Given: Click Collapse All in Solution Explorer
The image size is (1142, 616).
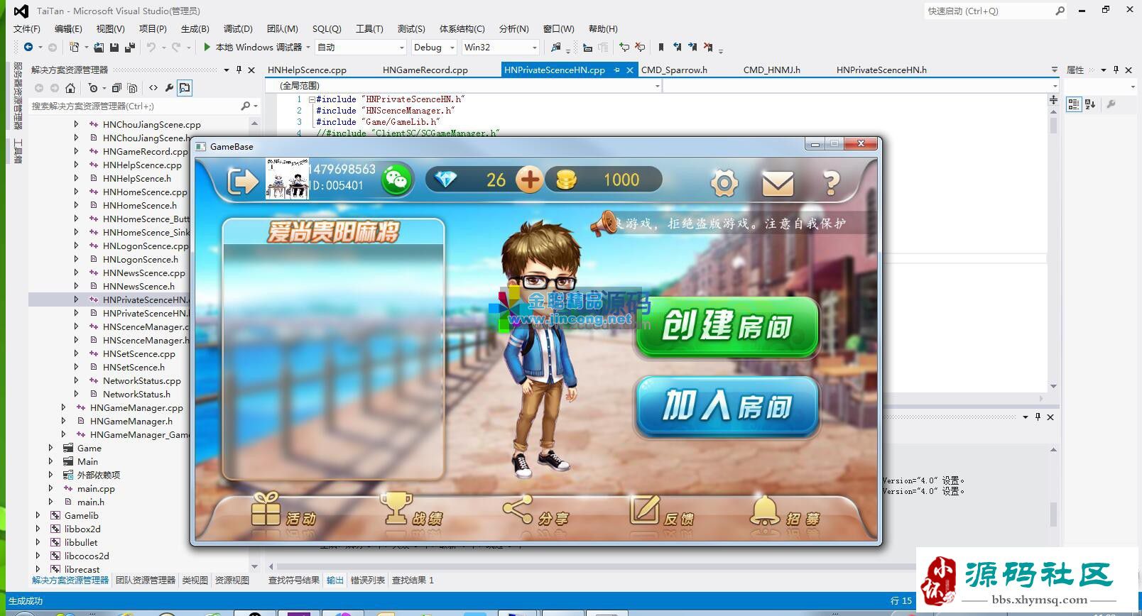Looking at the screenshot, I should 116,88.
